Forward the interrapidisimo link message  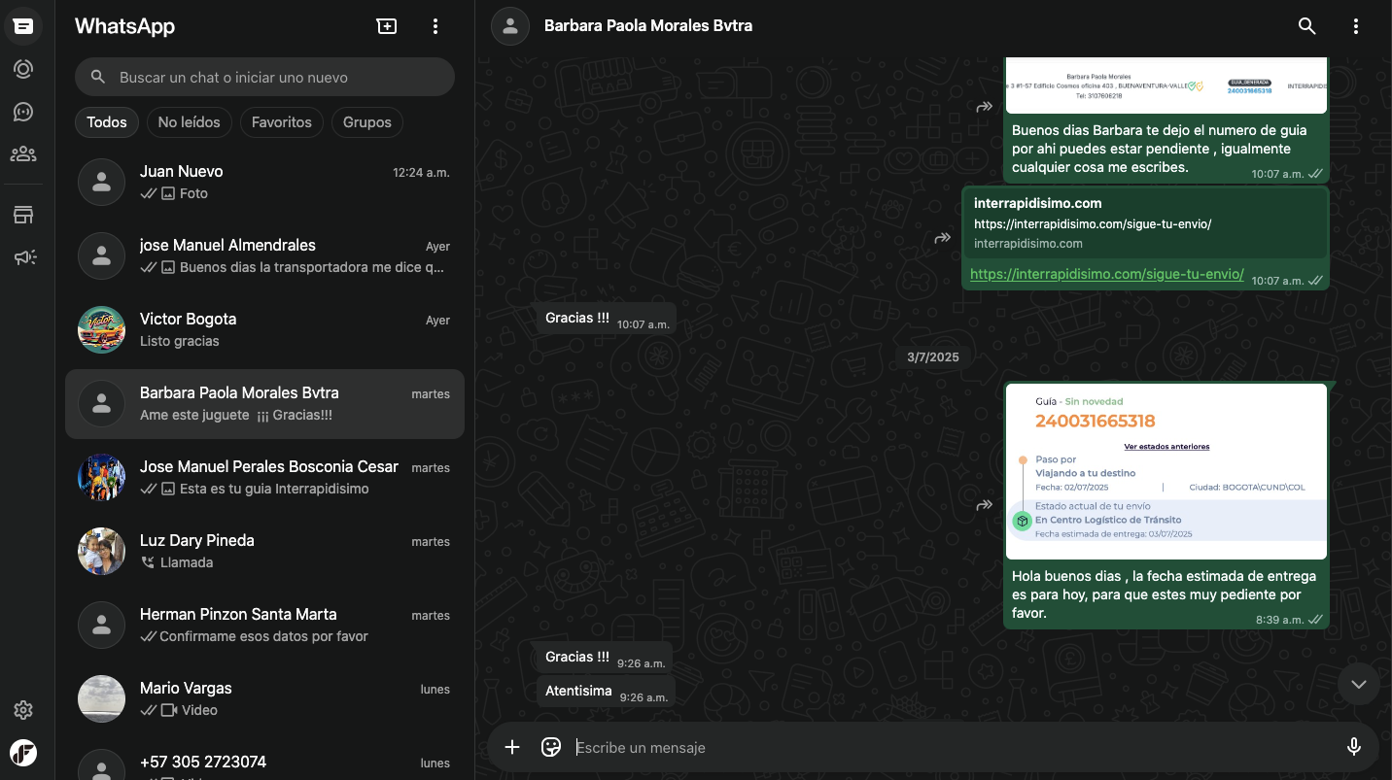click(x=943, y=237)
